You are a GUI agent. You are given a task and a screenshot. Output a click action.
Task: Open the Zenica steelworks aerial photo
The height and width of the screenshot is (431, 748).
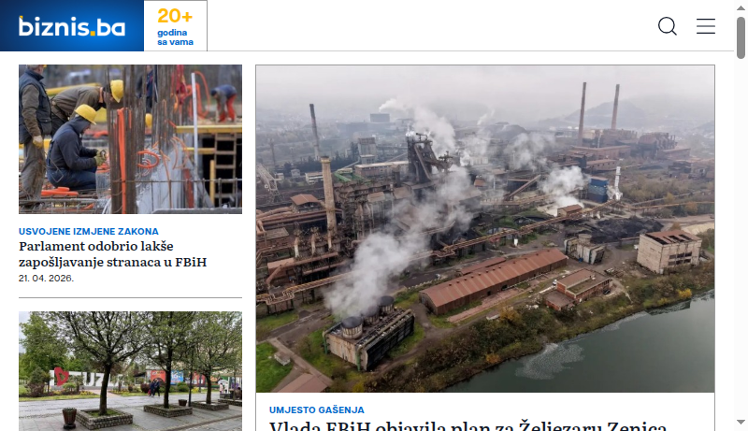pos(485,229)
